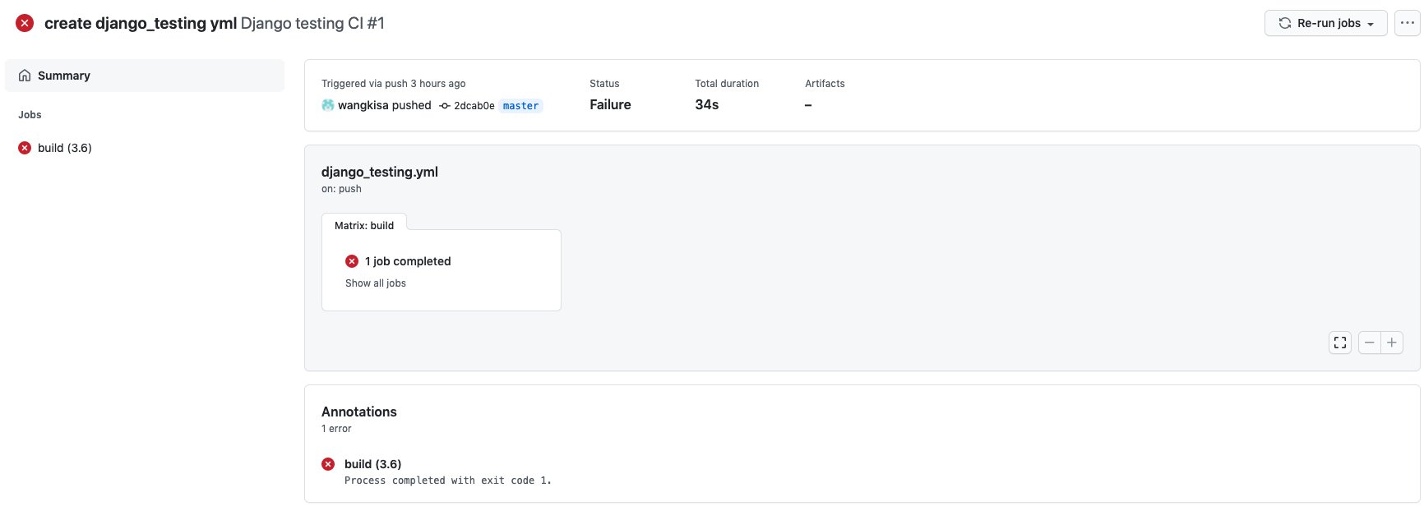Click the django_testing.yml workflow file name

coord(380,172)
